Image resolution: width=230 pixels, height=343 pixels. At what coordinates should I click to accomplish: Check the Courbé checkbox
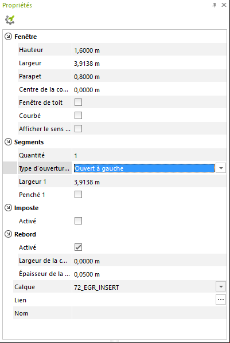click(x=78, y=115)
